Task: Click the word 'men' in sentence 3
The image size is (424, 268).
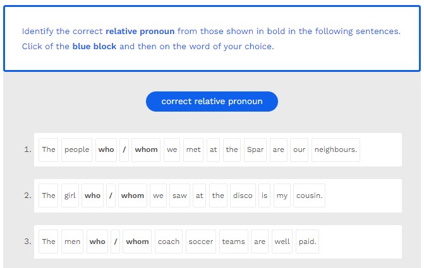Action: tap(72, 242)
